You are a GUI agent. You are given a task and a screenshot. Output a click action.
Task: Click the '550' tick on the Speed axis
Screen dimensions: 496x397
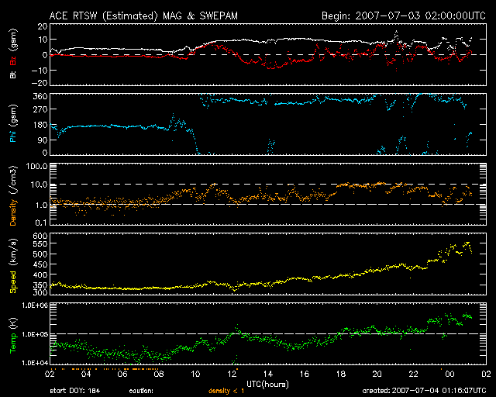point(40,243)
